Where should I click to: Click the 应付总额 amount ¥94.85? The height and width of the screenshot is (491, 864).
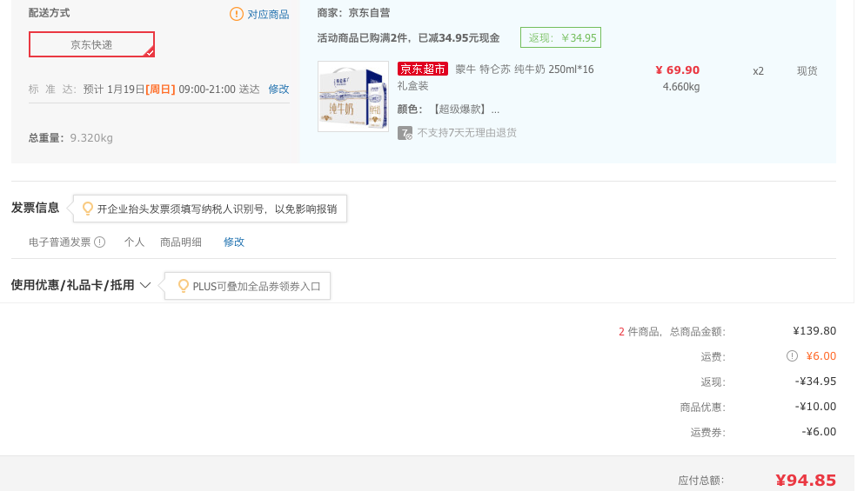point(806,480)
